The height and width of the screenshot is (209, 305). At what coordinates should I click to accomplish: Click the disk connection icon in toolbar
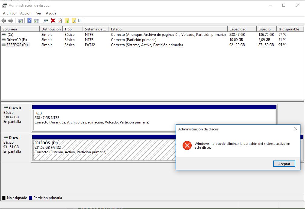pos(46,21)
